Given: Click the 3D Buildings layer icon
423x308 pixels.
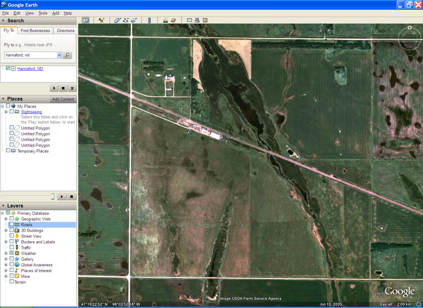Looking at the screenshot, I should click(x=17, y=230).
